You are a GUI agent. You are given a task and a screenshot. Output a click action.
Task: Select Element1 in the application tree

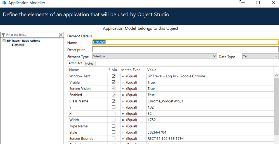(x=18, y=45)
